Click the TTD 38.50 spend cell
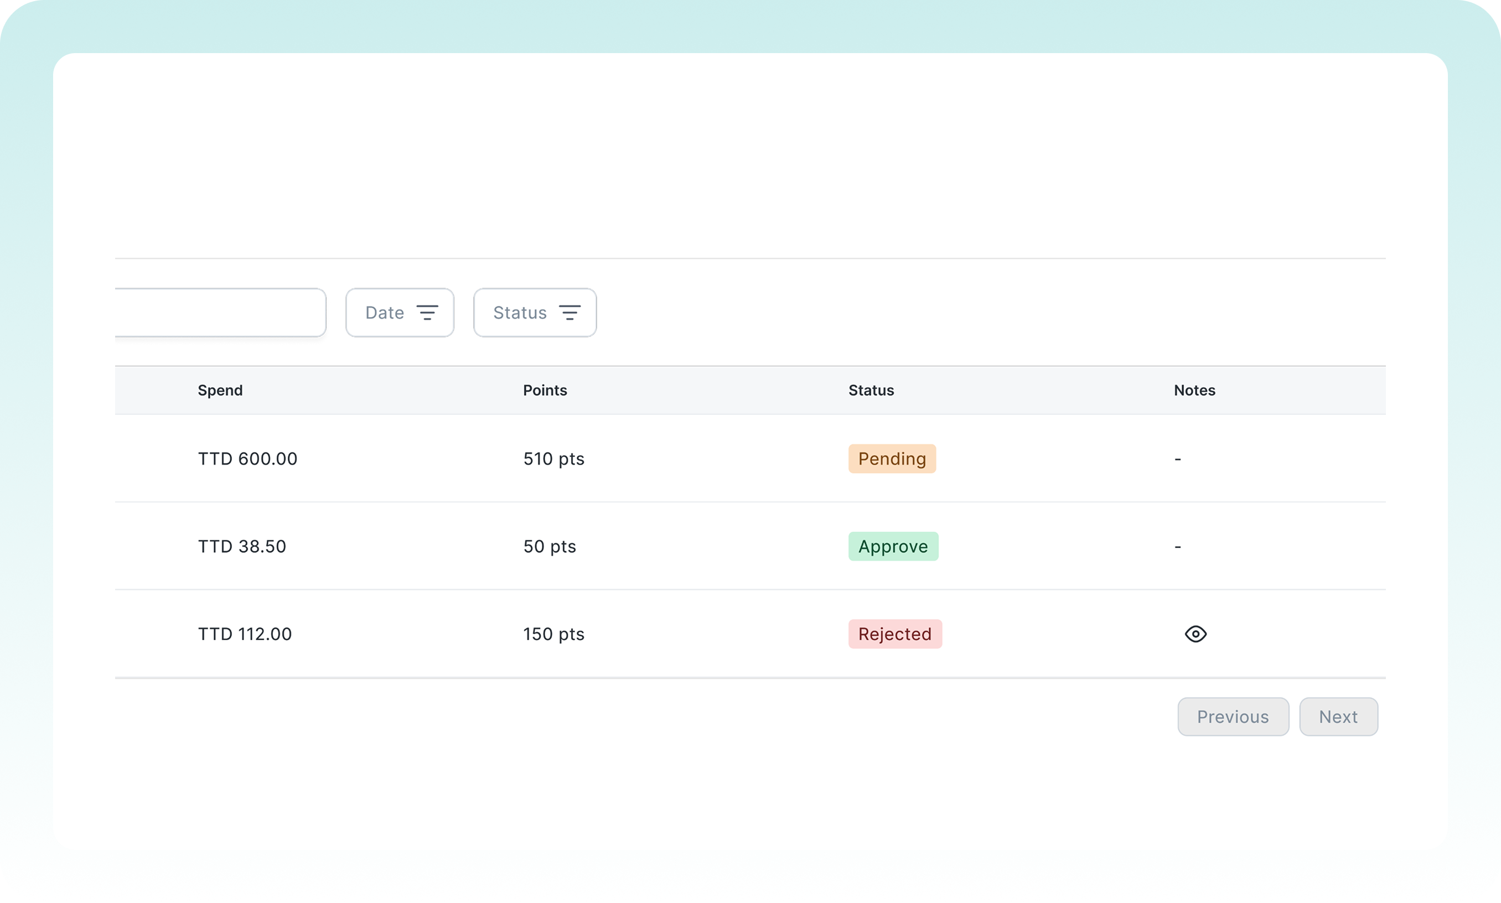 click(242, 547)
